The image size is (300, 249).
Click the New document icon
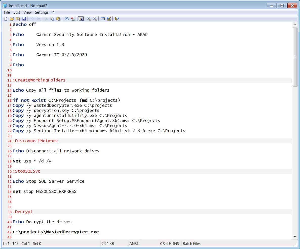tap(6, 19)
